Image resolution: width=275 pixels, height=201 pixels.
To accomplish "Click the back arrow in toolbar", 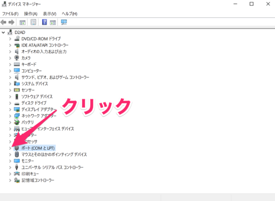I will tap(4, 22).
